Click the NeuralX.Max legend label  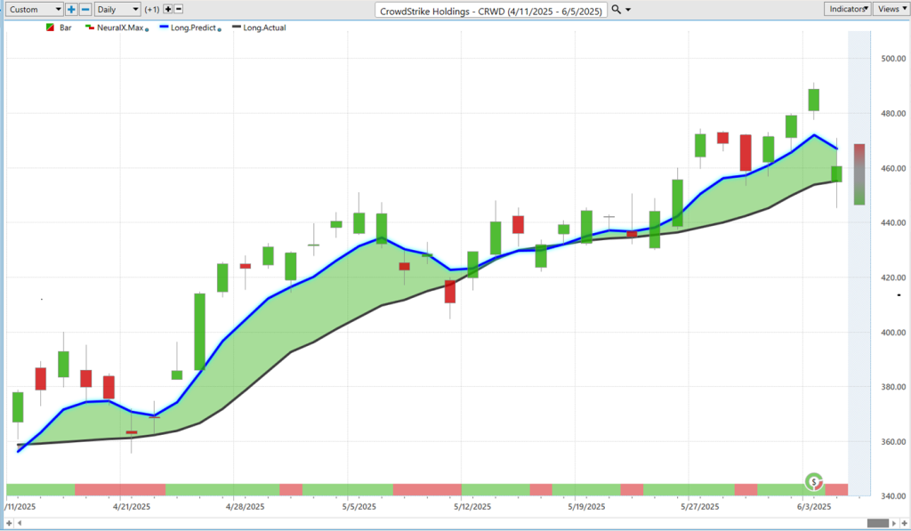tap(120, 28)
